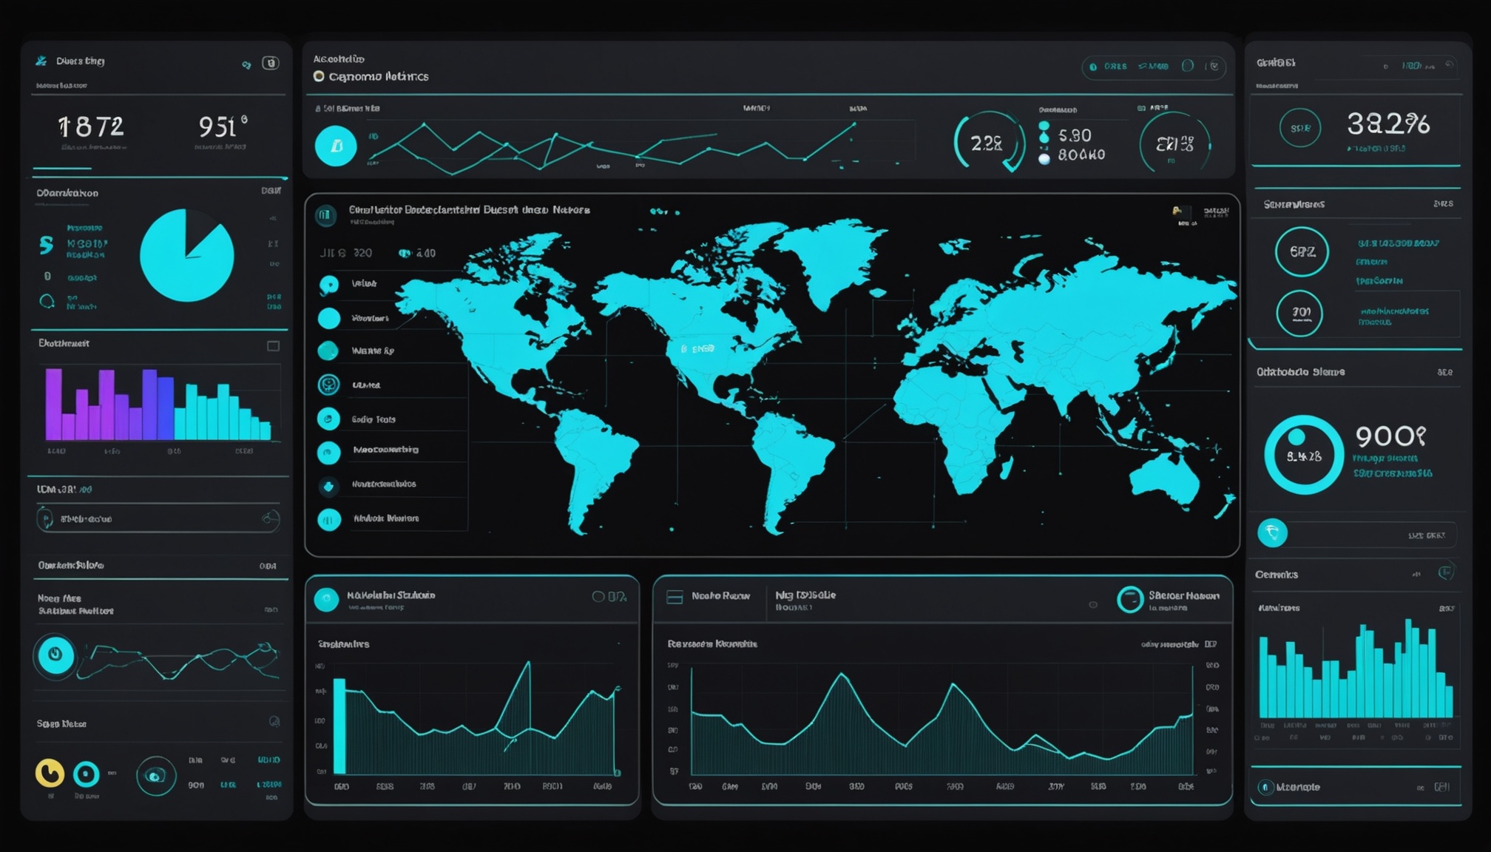Click the cyan circular button below the 900 donut
This screenshot has height=852, width=1491.
(x=1273, y=532)
